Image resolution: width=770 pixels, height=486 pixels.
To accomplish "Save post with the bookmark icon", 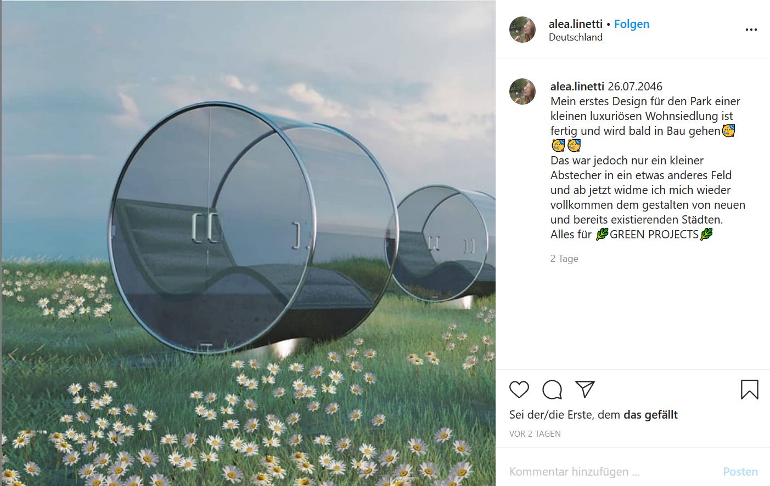I will click(749, 390).
